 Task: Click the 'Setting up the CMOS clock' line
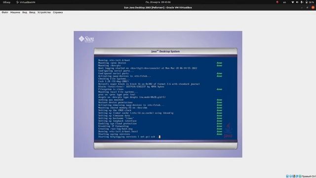click(x=115, y=110)
